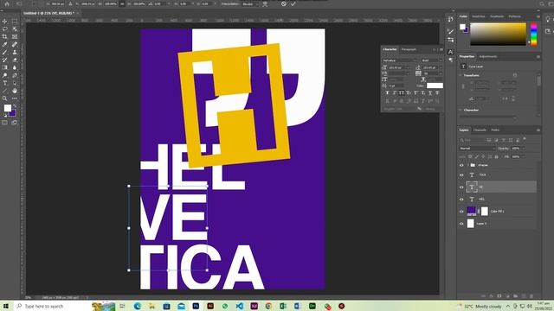The width and height of the screenshot is (554, 311).
Task: Toggle Faux Bold in Character panel
Action: point(387,93)
